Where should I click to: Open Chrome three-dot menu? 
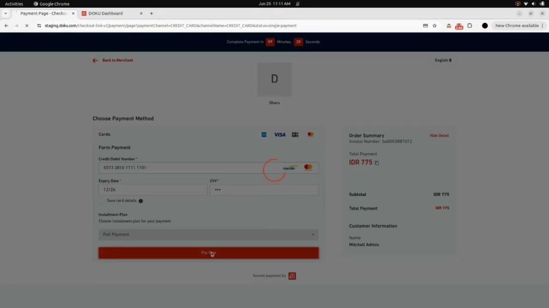pyautogui.click(x=543, y=26)
